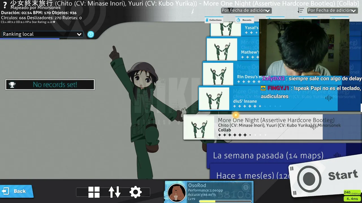Click the Duración 02:54 BPM 170 info line

[39, 13]
